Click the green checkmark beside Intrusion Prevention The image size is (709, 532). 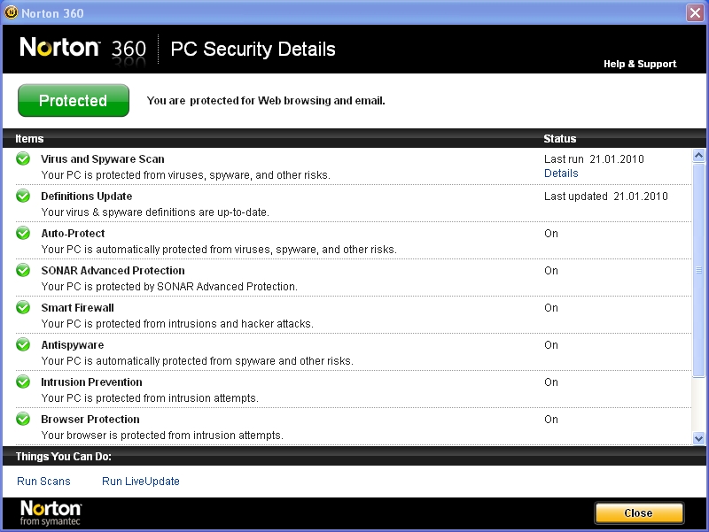point(23,382)
